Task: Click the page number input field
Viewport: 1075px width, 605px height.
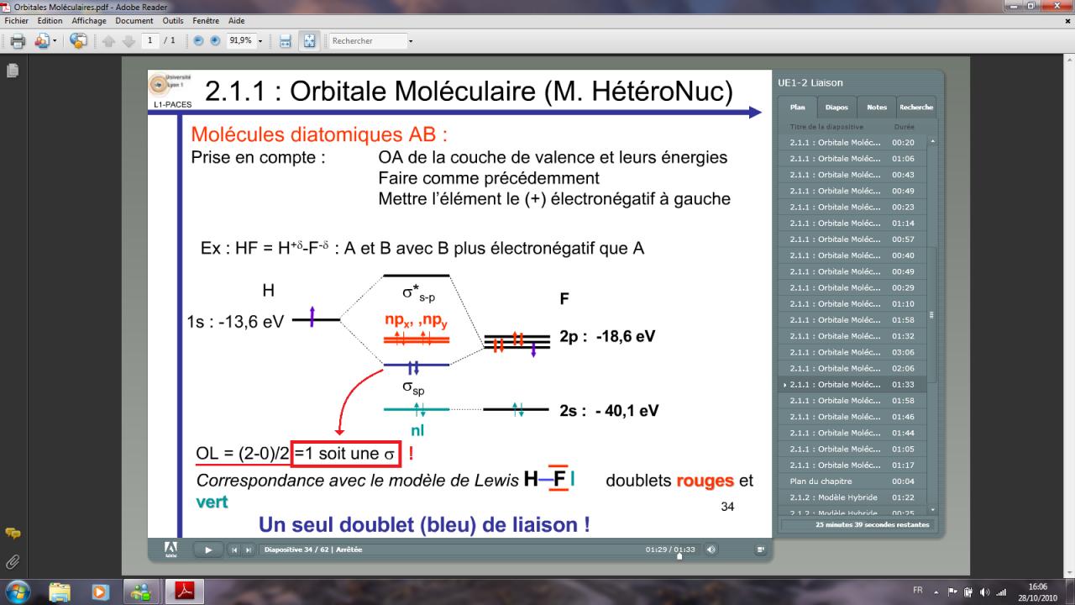Action: (150, 40)
